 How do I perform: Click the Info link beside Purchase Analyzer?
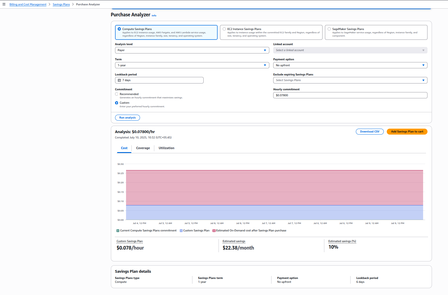pos(154,15)
